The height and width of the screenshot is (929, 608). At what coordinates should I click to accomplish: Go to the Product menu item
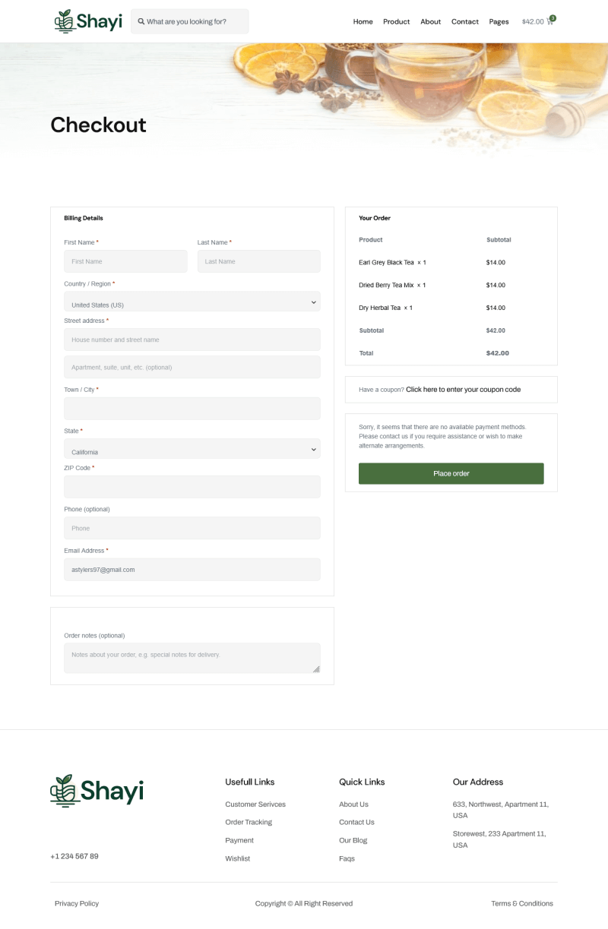click(x=396, y=22)
